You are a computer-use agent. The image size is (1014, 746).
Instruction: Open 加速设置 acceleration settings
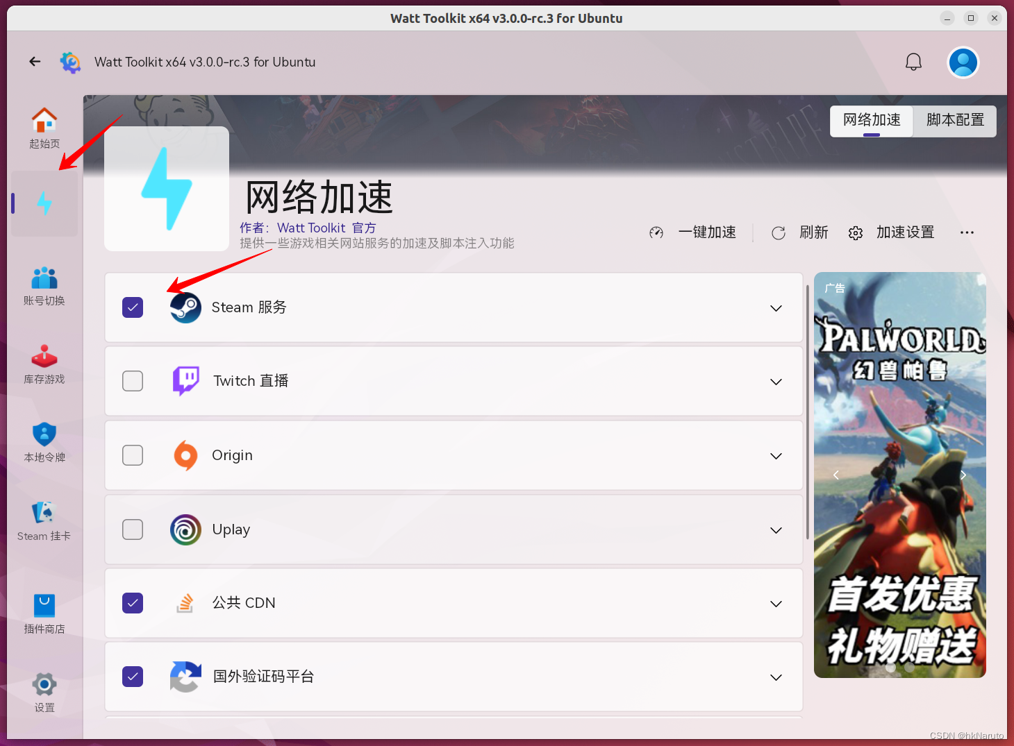coord(892,232)
